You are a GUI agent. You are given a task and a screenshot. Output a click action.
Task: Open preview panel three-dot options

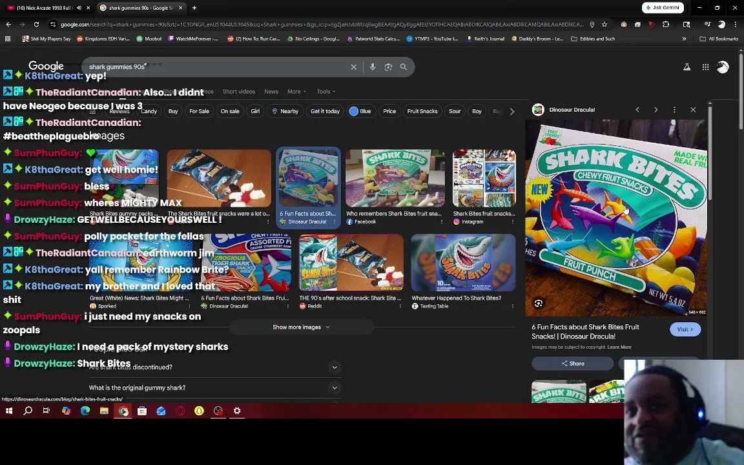(674, 110)
